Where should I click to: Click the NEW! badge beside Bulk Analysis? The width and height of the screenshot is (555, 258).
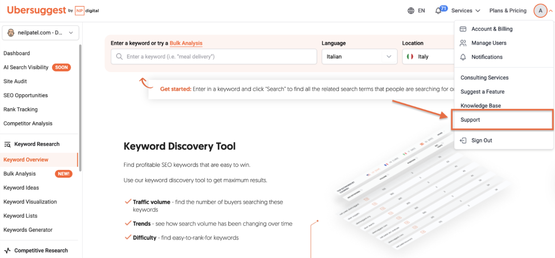[x=64, y=174]
